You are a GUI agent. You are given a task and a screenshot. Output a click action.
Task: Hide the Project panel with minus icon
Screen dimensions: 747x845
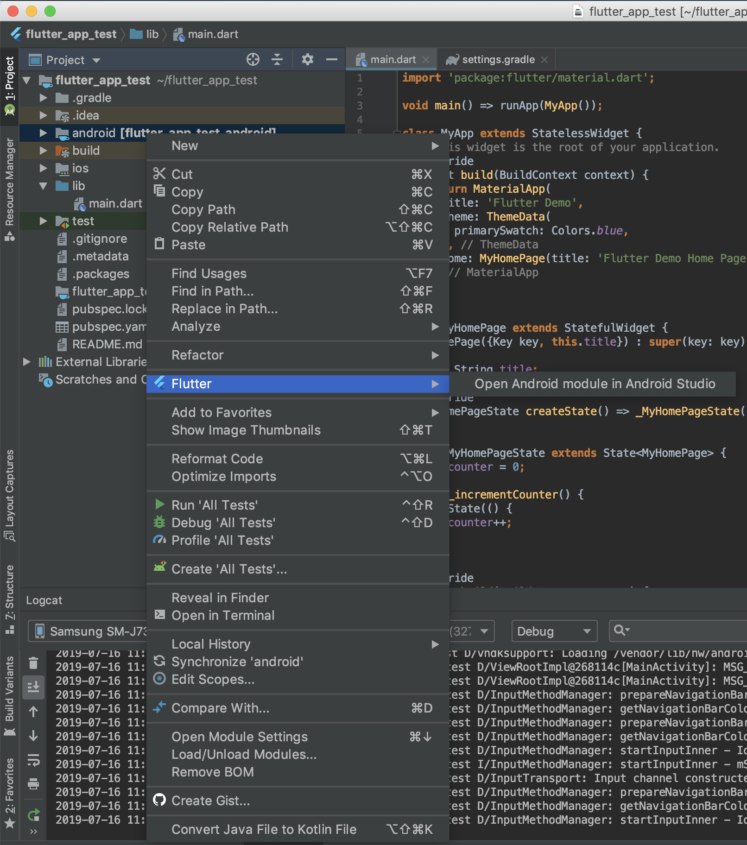coord(331,60)
